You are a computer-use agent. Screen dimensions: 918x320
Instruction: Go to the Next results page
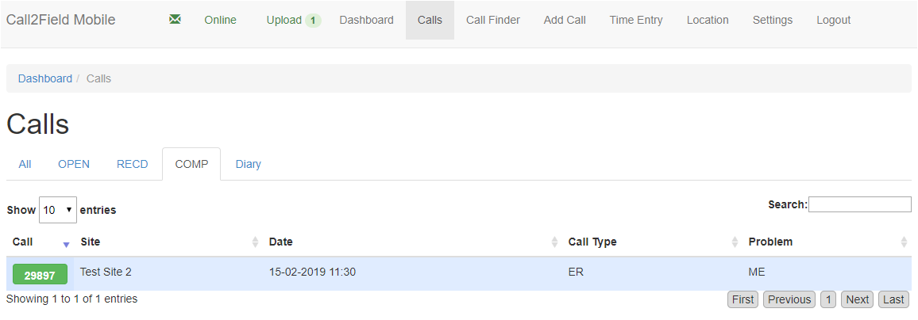(x=858, y=299)
